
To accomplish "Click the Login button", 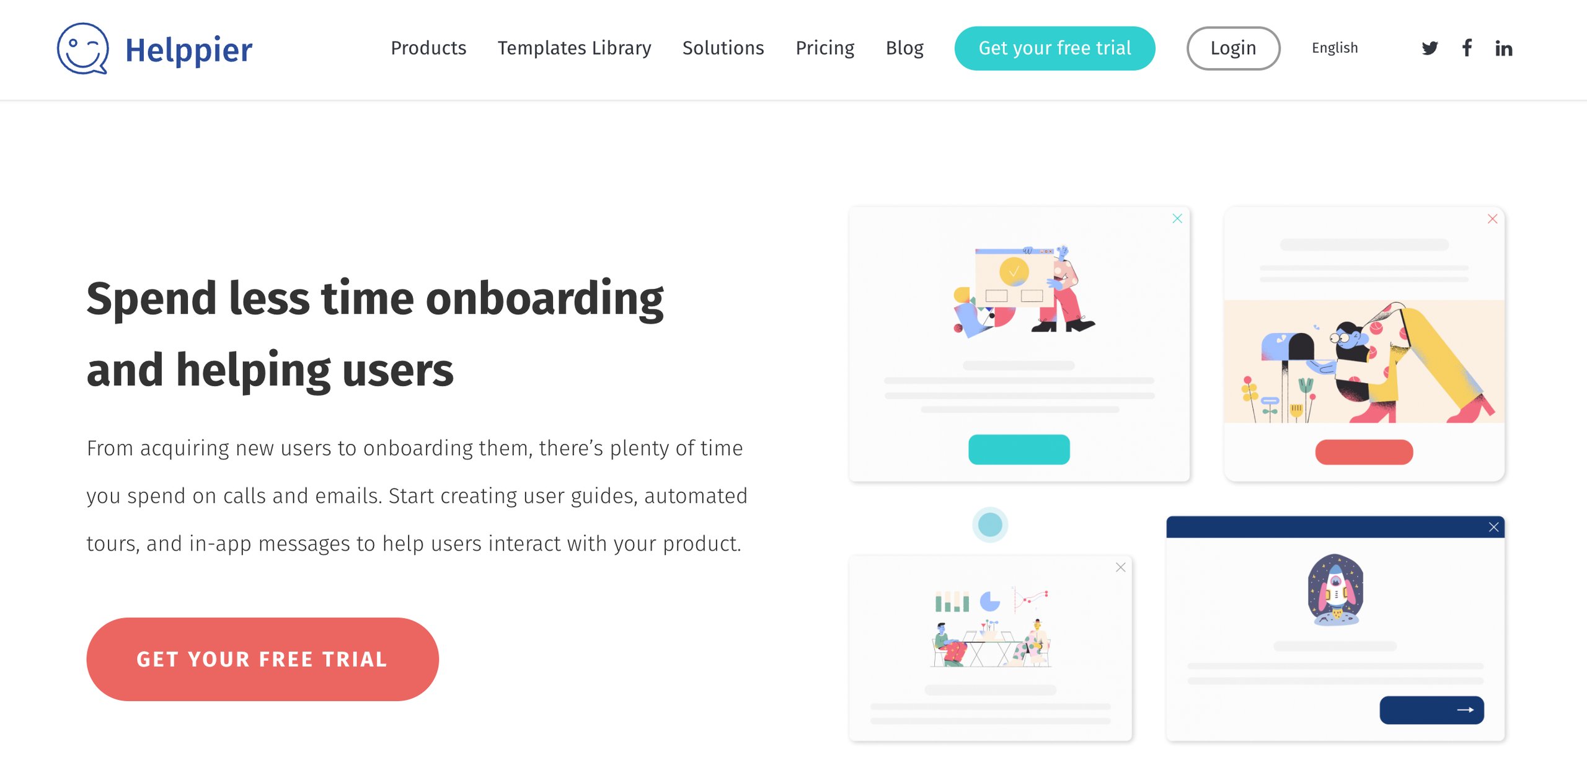I will (x=1233, y=48).
